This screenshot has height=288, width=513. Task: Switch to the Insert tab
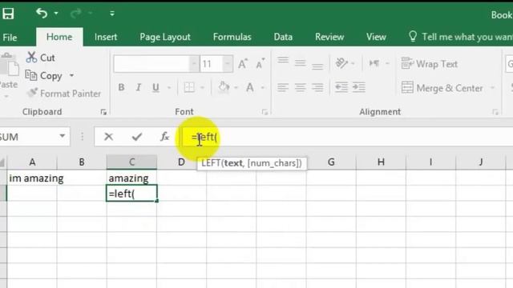[106, 37]
